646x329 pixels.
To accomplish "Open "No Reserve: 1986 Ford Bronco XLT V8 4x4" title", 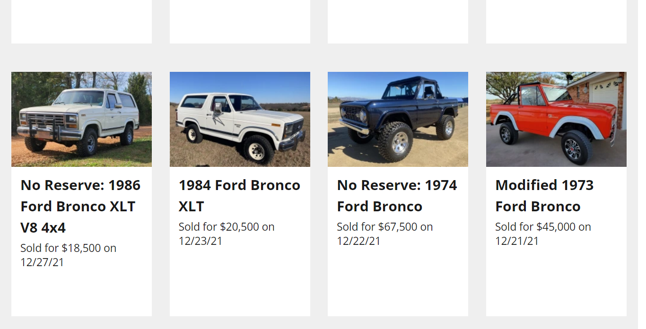I will point(80,206).
